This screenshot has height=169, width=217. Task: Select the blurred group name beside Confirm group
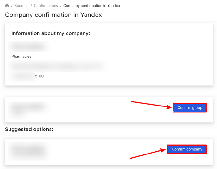click(28, 109)
